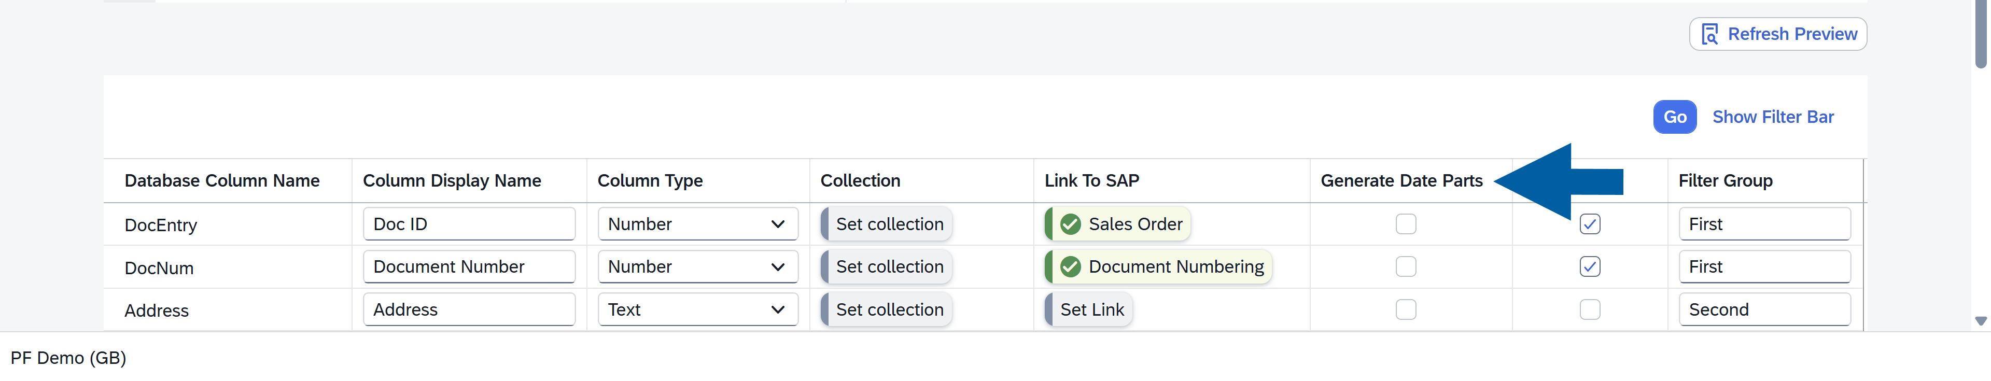Viewport: 1991px width, 381px height.
Task: Click Set Link button for Address row
Action: pos(1090,309)
